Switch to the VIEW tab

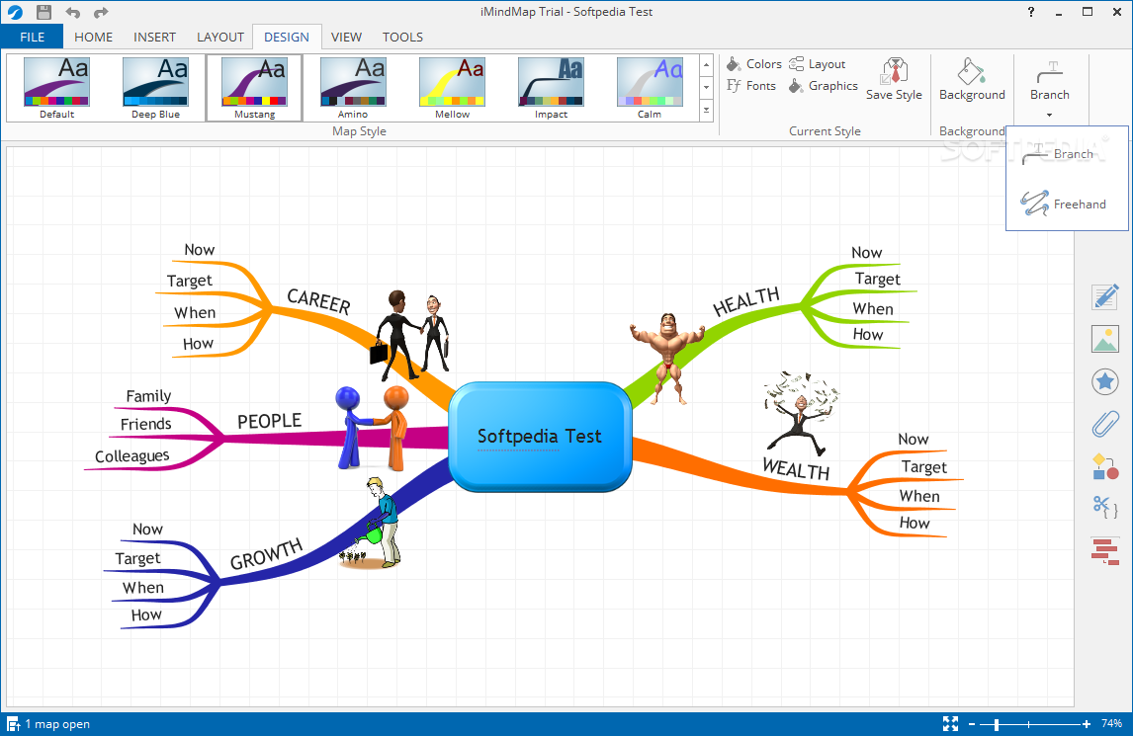point(346,37)
